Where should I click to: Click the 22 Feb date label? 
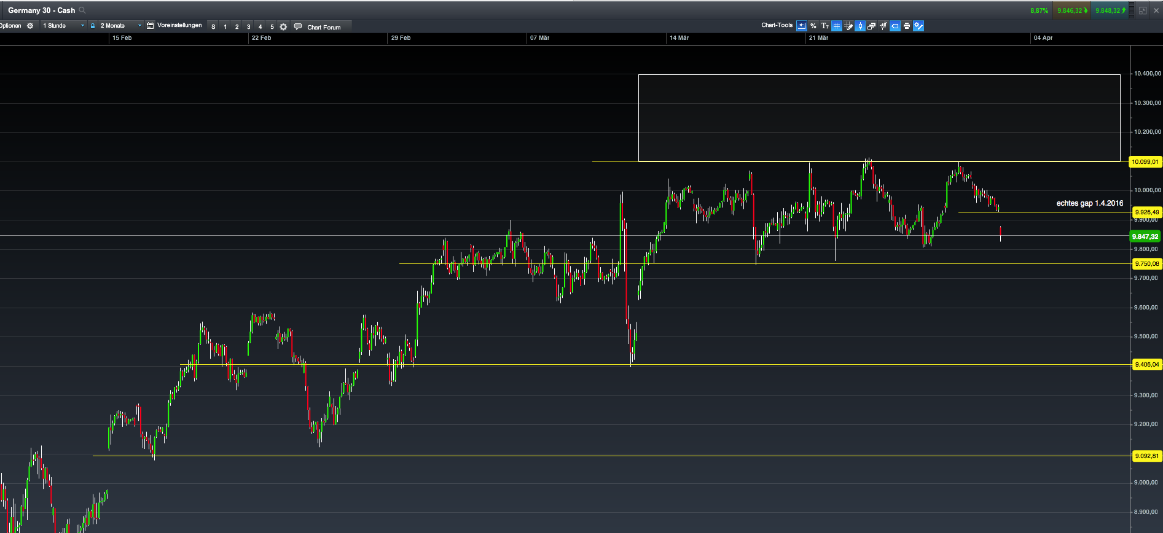[261, 38]
